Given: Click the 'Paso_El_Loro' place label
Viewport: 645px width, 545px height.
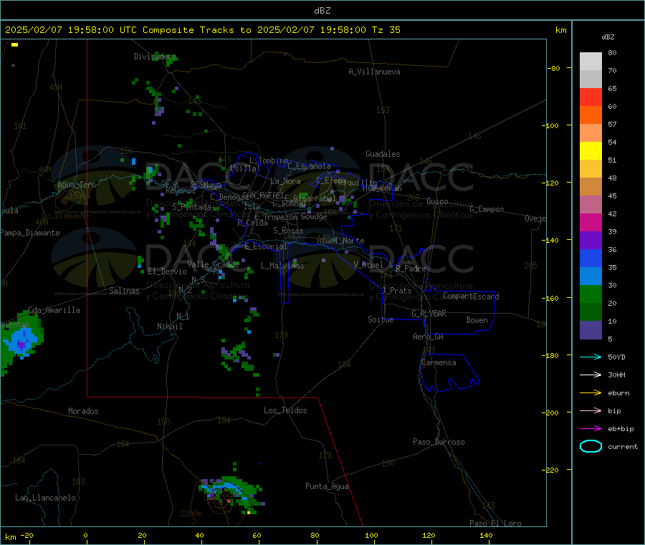Looking at the screenshot, I should tap(495, 524).
